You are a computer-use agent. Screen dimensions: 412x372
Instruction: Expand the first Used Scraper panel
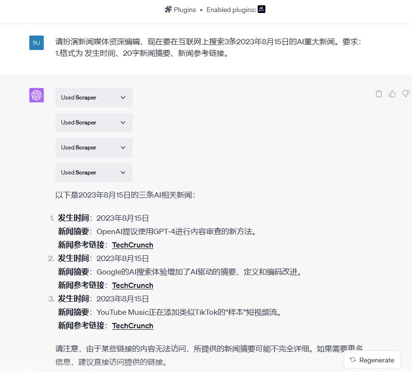click(94, 98)
